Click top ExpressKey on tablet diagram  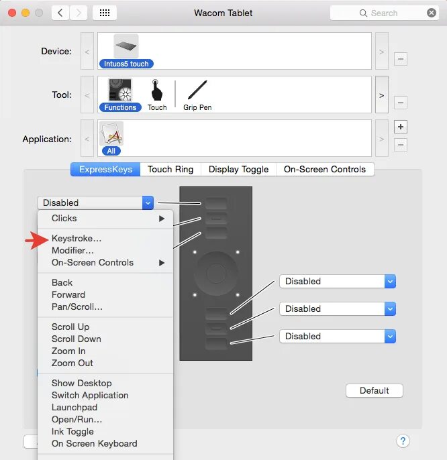point(216,203)
